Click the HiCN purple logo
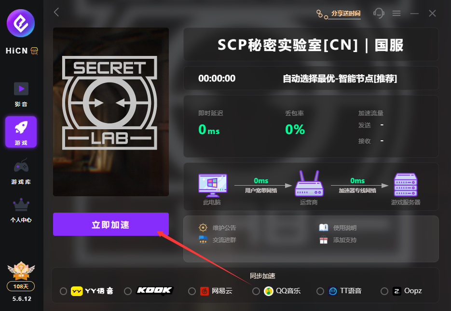Screen dimensions: 451x311 click(x=21, y=23)
